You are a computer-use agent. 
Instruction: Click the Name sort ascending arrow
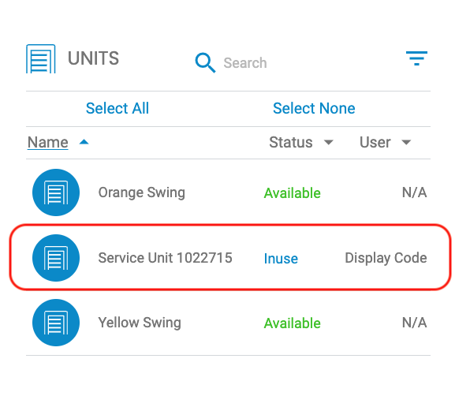(x=84, y=142)
